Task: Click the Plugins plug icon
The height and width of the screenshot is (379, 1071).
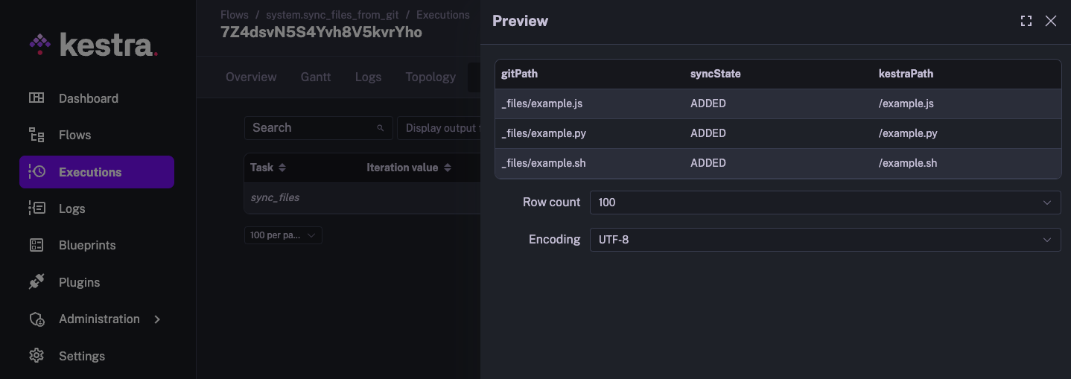Action: pos(36,282)
